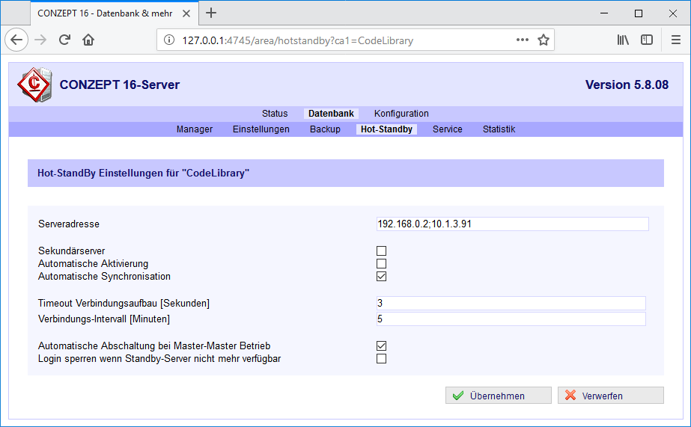Open a new browser tab

click(x=211, y=13)
